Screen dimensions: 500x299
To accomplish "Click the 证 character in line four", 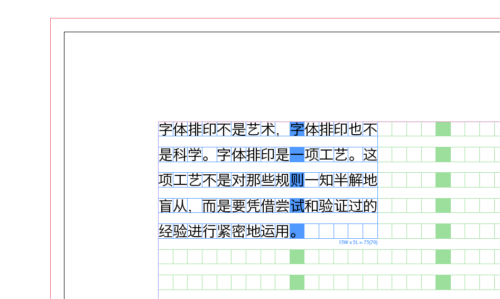I will (341, 205).
